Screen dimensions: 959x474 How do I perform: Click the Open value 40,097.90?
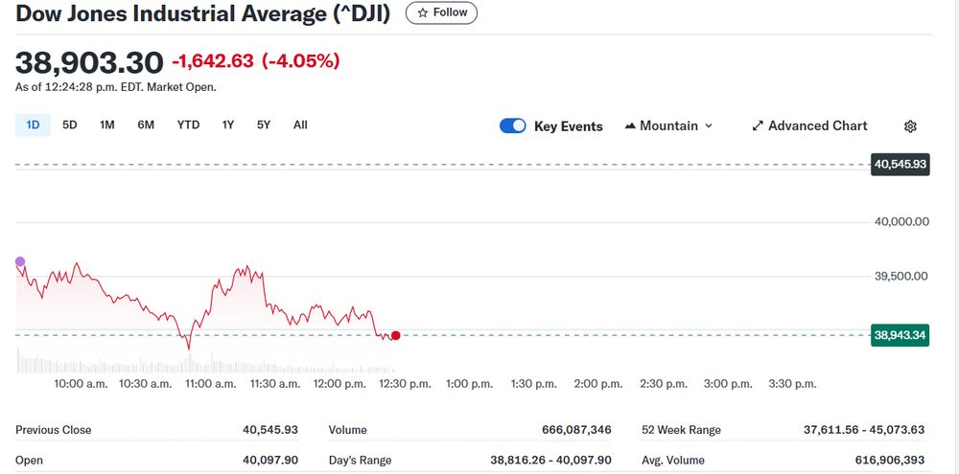click(270, 460)
